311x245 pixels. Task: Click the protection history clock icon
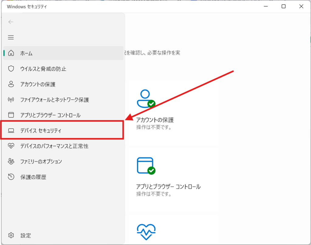pyautogui.click(x=11, y=177)
